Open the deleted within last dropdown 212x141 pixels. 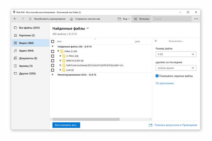(176, 68)
